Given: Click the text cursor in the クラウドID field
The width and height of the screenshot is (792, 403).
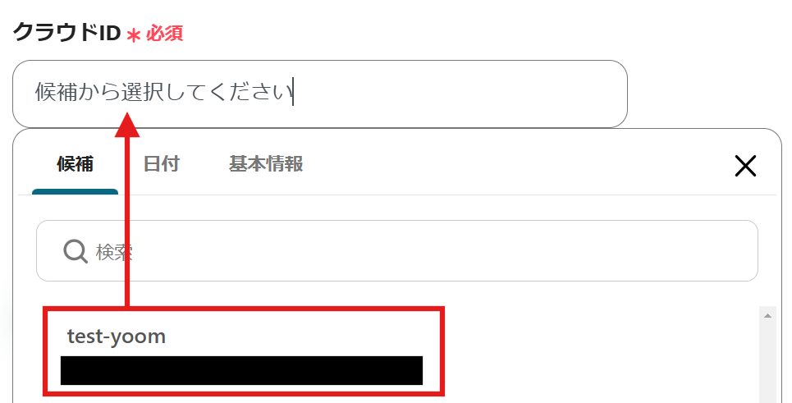Looking at the screenshot, I should pos(294,94).
